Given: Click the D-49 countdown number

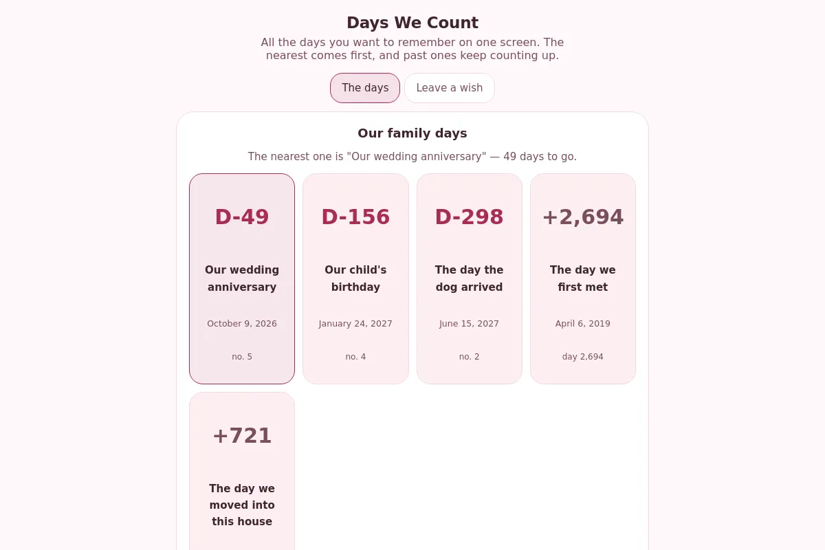Looking at the screenshot, I should pyautogui.click(x=242, y=217).
